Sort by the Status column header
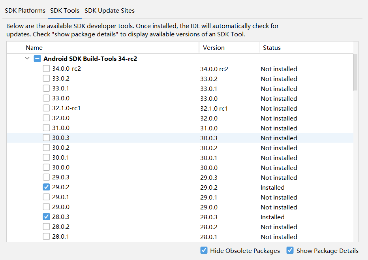368x260 pixels. (x=306, y=48)
